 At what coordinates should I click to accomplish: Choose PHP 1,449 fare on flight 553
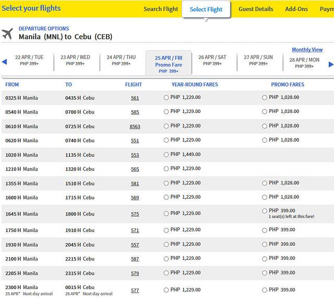[166, 155]
